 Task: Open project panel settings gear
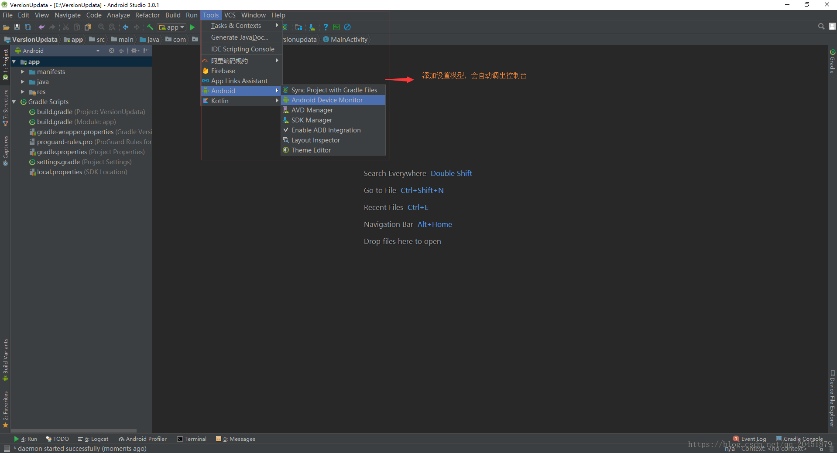135,51
